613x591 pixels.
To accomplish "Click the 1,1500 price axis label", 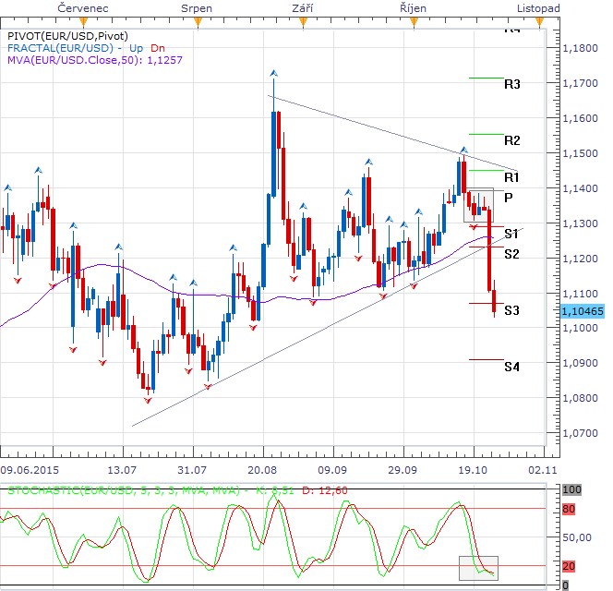I will click(x=579, y=153).
